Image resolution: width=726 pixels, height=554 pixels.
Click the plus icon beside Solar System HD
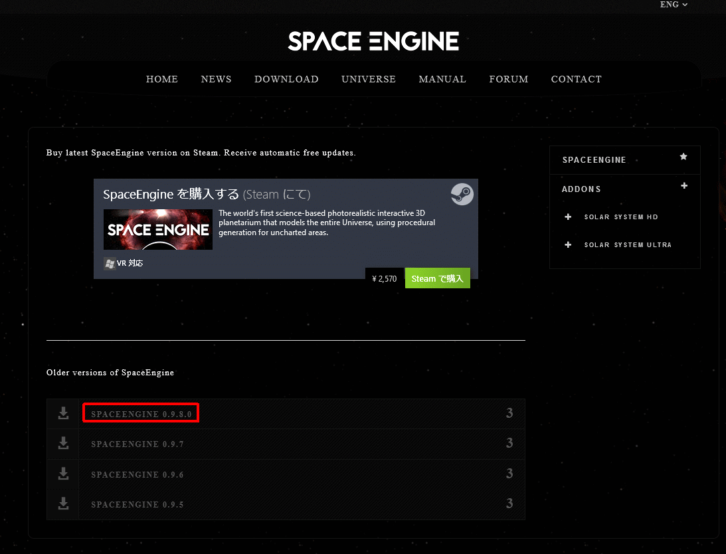coord(568,217)
